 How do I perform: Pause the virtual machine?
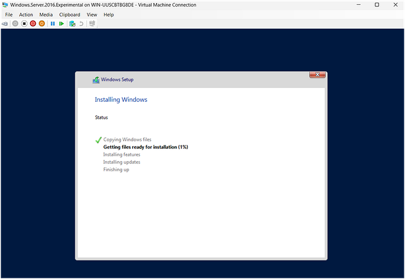point(53,24)
